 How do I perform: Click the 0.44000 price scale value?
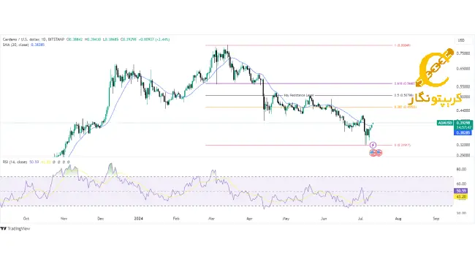(463, 110)
